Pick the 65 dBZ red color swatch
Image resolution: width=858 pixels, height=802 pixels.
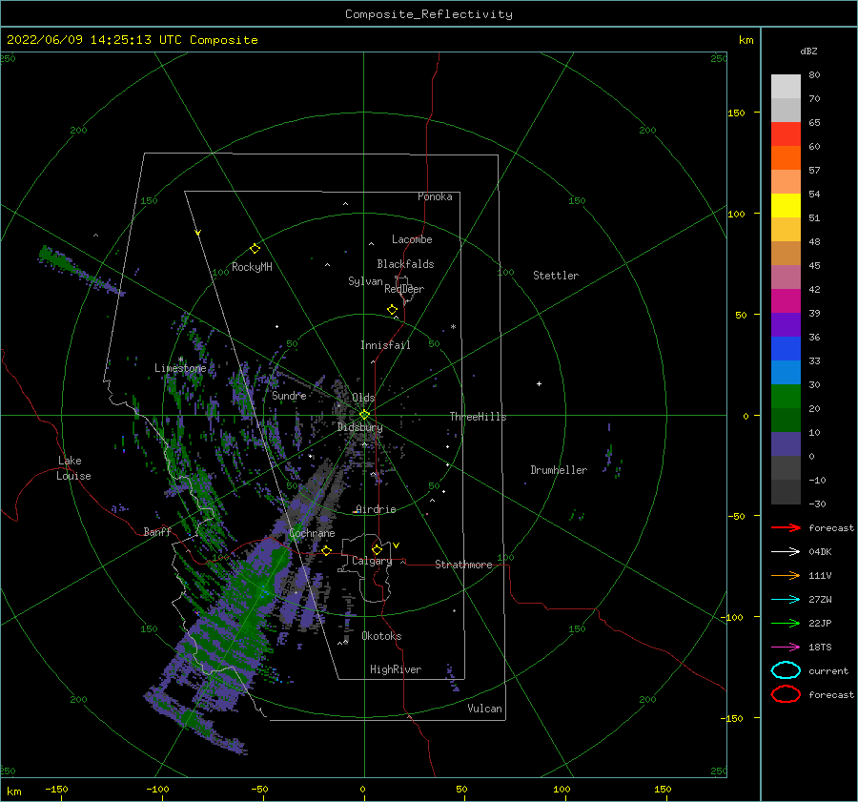[786, 134]
